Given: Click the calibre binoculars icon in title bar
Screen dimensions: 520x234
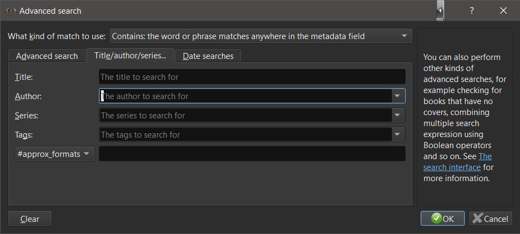Looking at the screenshot, I should click(11, 11).
